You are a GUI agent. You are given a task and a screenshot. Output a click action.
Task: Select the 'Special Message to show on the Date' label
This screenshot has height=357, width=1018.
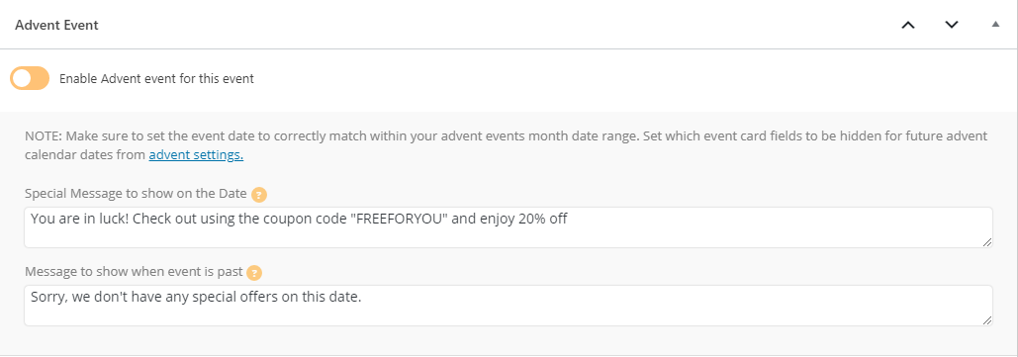(137, 194)
